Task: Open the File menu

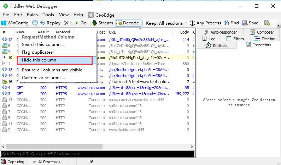Action: (x=6, y=15)
